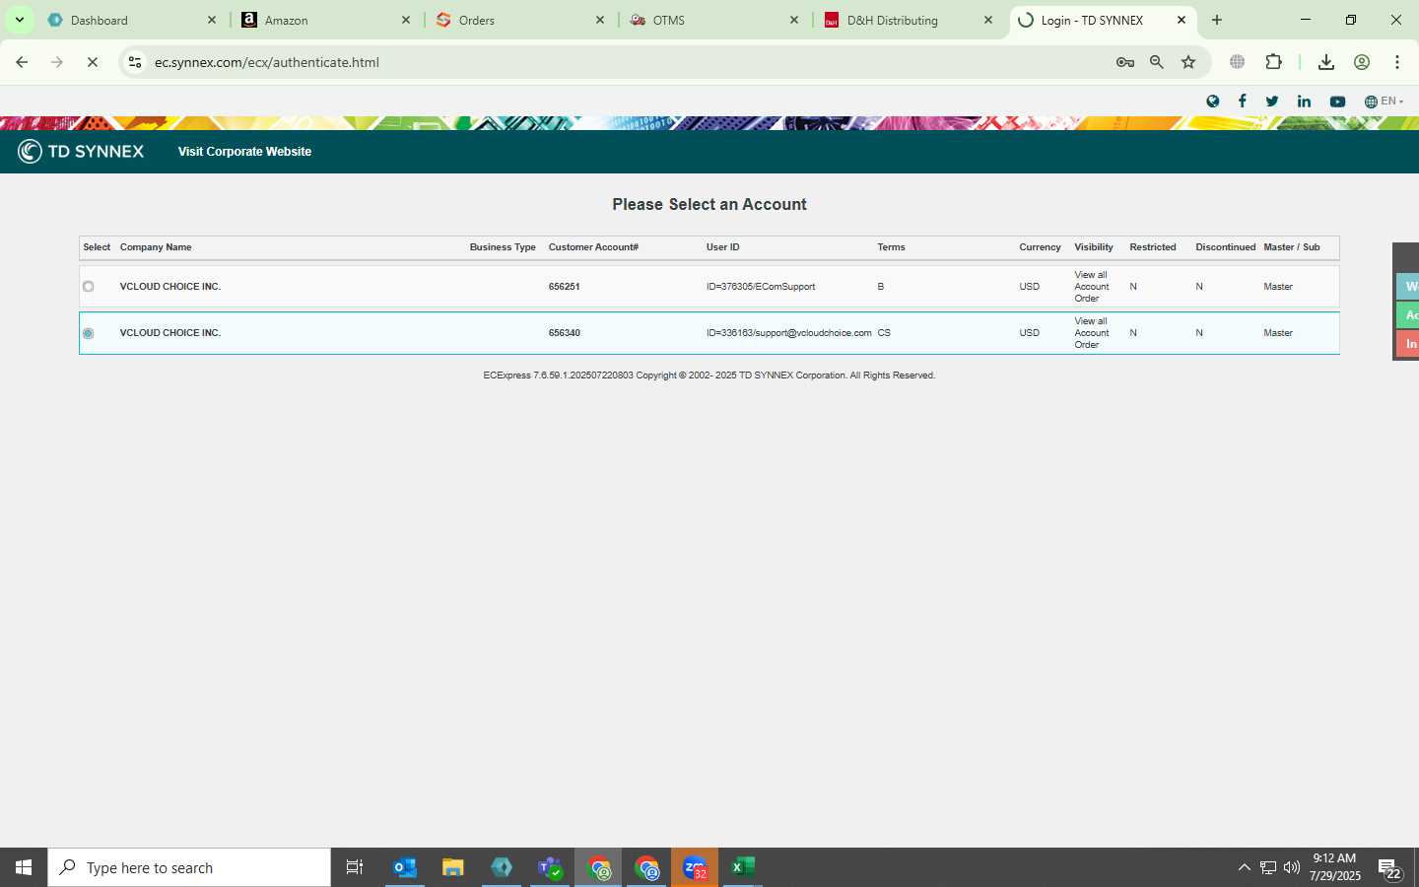
Task: Bookmark this page with the star icon
Action: tap(1188, 62)
